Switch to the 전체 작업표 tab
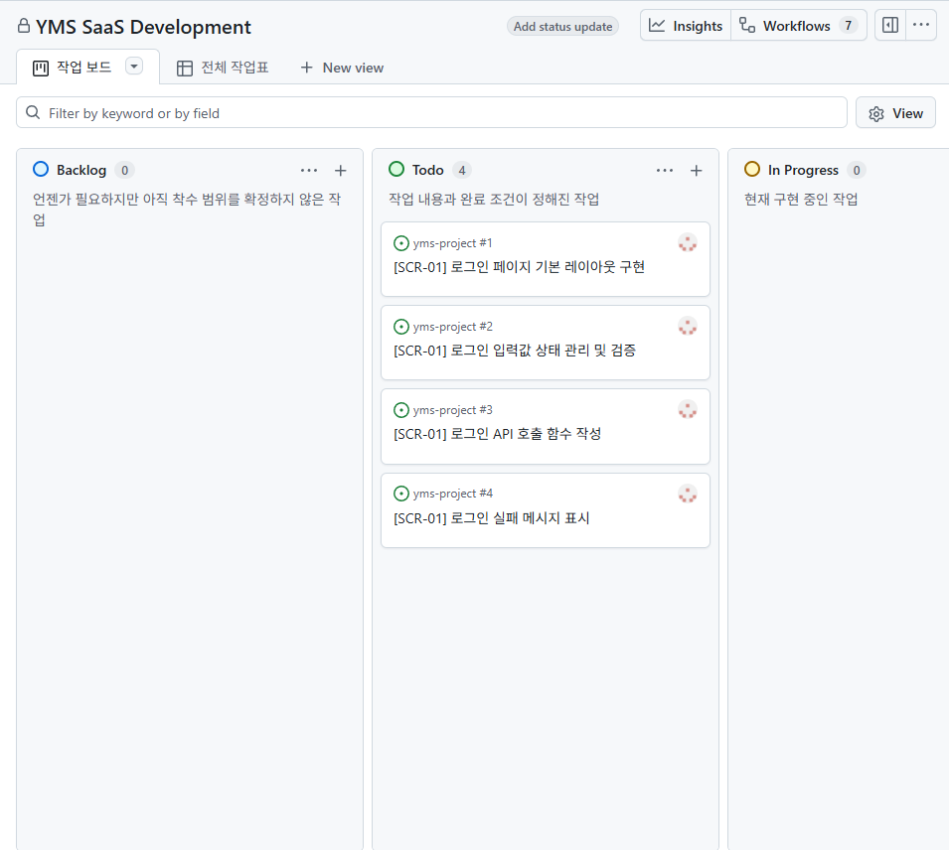This screenshot has height=850, width=949. click(x=223, y=68)
